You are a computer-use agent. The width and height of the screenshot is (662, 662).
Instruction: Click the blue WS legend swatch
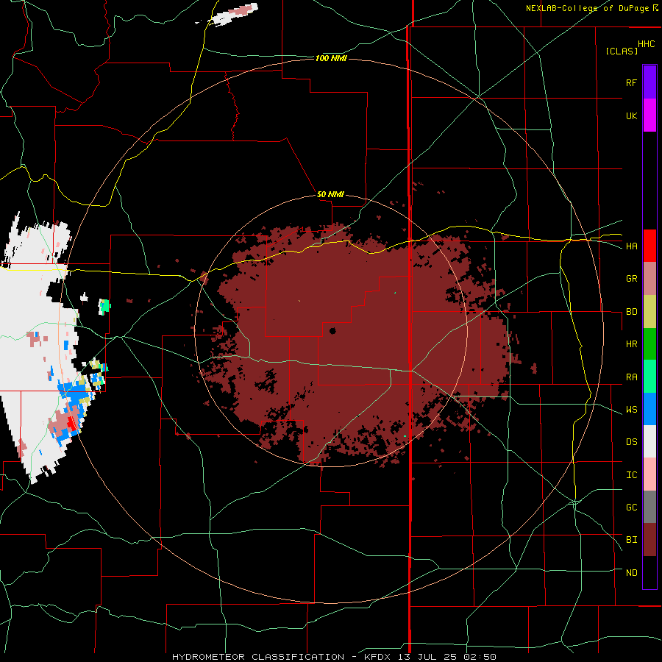coord(649,409)
